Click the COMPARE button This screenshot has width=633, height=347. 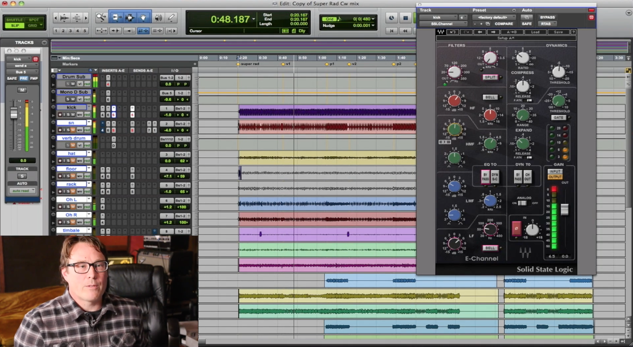coord(504,24)
